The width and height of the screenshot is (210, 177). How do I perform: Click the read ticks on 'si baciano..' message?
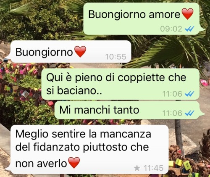(189, 94)
